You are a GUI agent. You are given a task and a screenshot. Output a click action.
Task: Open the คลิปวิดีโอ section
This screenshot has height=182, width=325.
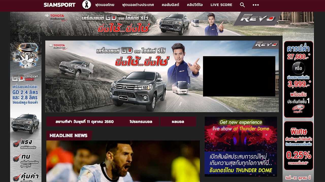tap(195, 5)
